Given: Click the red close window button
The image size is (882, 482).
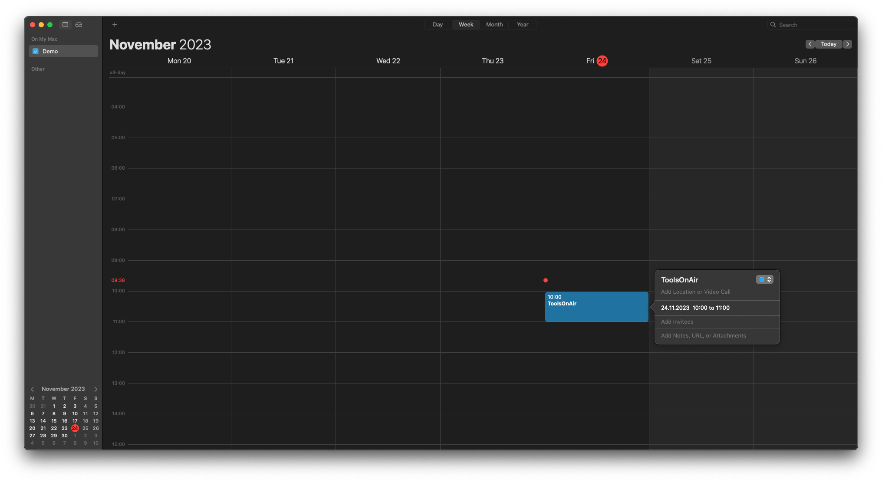Looking at the screenshot, I should 33,25.
